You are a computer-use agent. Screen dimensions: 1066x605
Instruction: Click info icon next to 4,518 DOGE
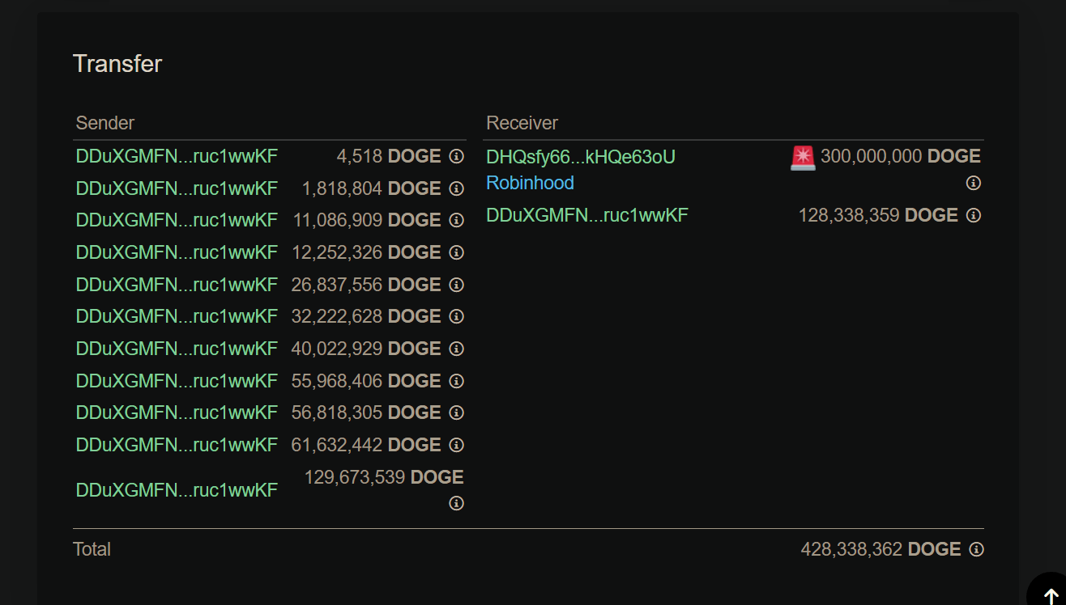(x=456, y=156)
